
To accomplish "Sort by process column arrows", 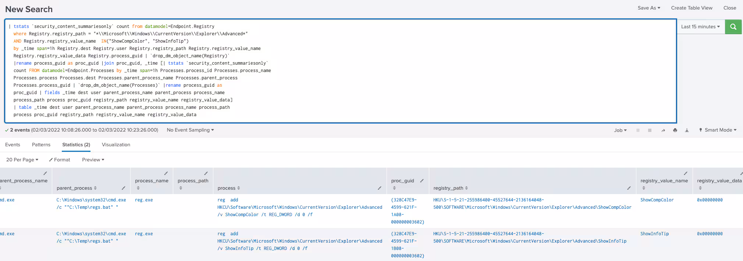I will (239, 188).
